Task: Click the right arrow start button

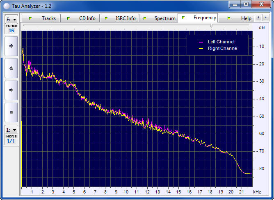Action: pos(11,90)
